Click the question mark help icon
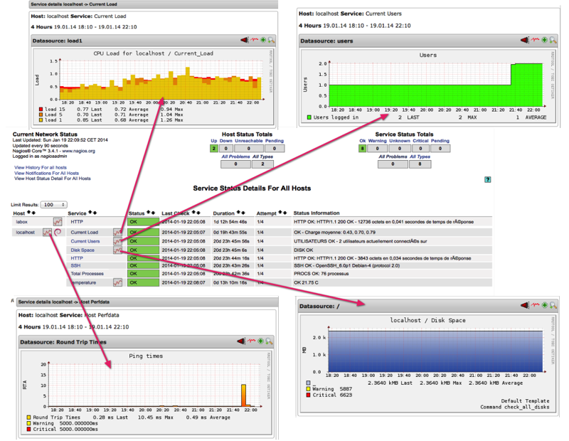 coord(487,180)
